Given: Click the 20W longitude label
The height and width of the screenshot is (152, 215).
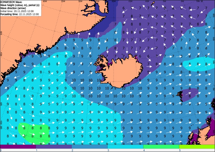Looking at the screenshot, I should click(x=114, y=1).
